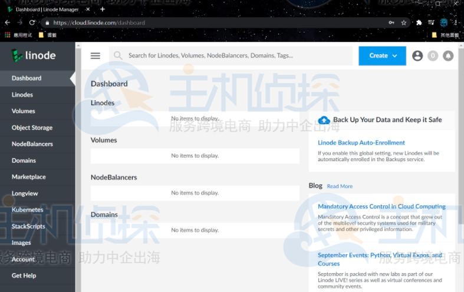Click the blue browser profile icon
464x292 pixels.
click(x=443, y=22)
